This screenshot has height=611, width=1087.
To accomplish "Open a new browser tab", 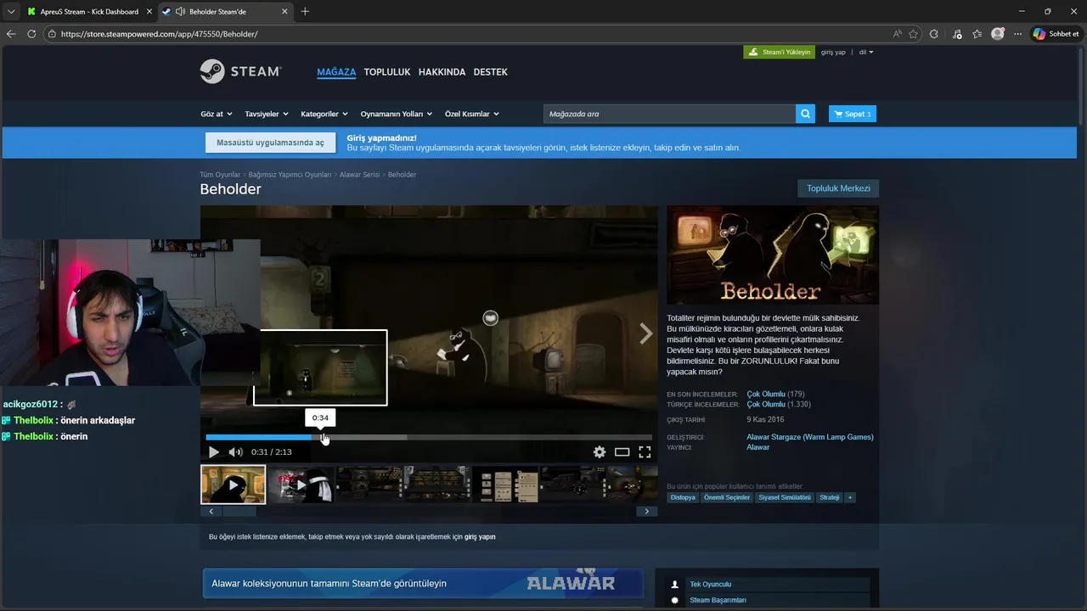I will pos(305,11).
